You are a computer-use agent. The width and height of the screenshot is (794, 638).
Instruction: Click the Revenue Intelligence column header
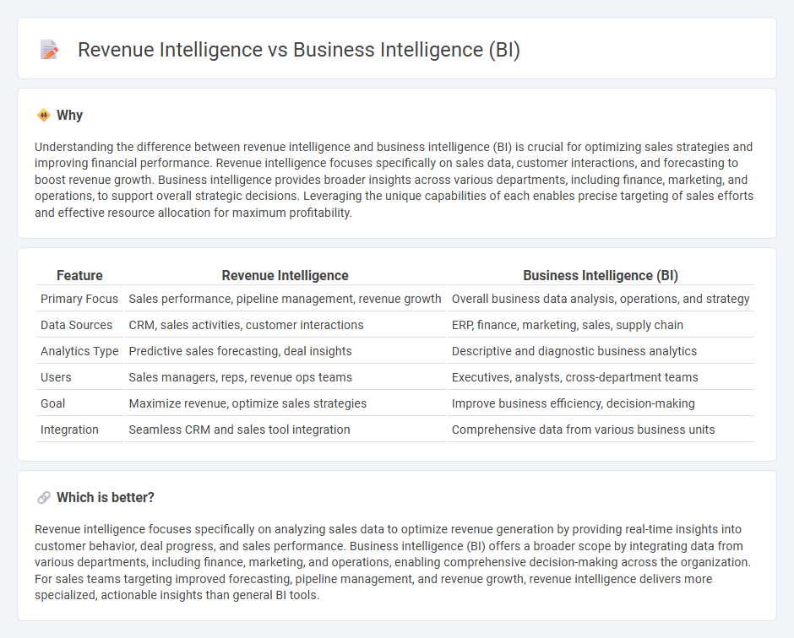(286, 275)
